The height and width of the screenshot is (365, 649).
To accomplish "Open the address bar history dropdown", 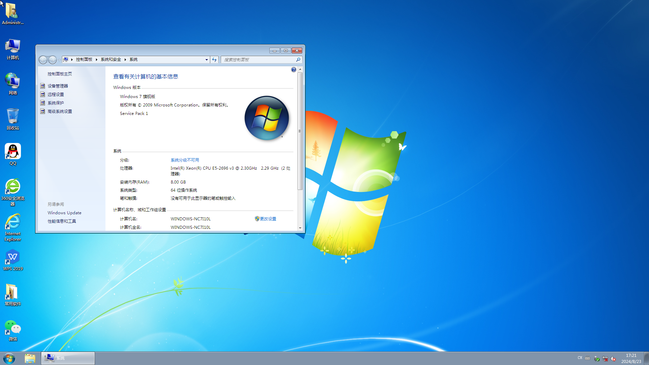I will pyautogui.click(x=207, y=59).
